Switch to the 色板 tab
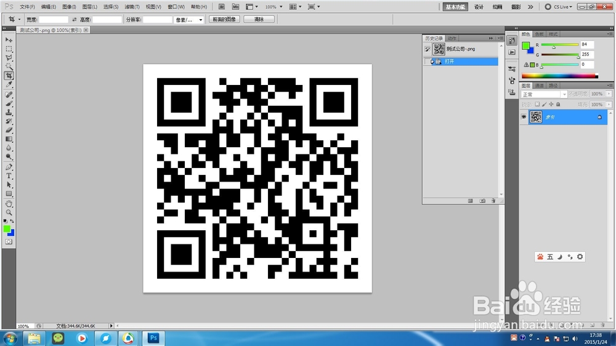This screenshot has width=616, height=346. [x=540, y=34]
